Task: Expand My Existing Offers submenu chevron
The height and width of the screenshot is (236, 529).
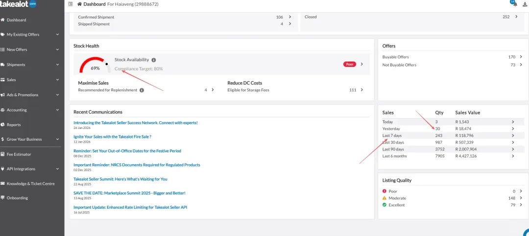Action: point(58,34)
